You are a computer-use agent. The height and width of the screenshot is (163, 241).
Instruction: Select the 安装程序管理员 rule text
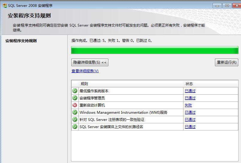(x=92, y=98)
